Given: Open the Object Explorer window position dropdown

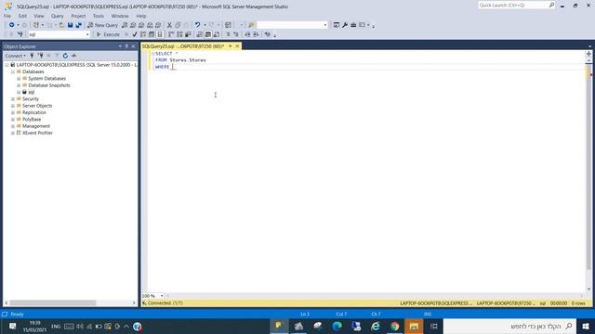Looking at the screenshot, I should coord(120,46).
